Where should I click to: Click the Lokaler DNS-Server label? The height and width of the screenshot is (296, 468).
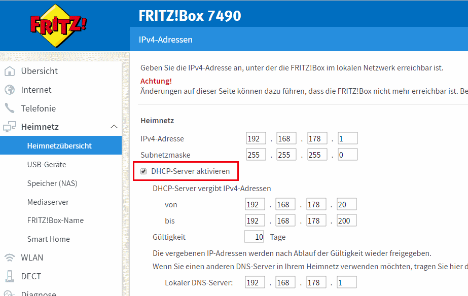coord(199,283)
